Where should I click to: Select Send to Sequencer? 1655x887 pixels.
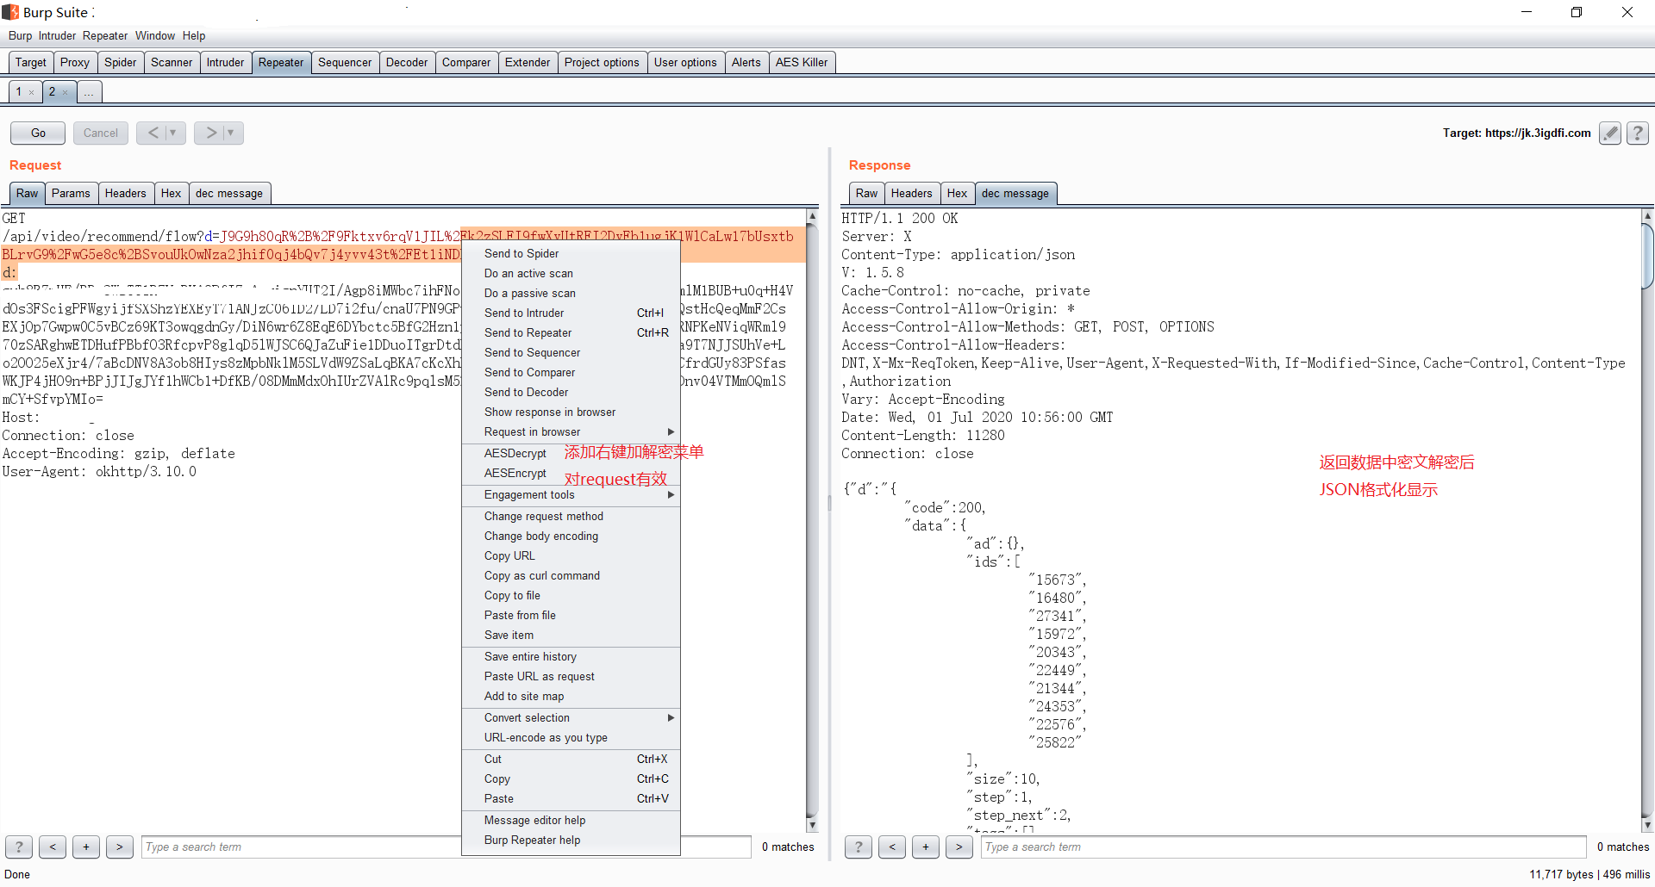571,353
